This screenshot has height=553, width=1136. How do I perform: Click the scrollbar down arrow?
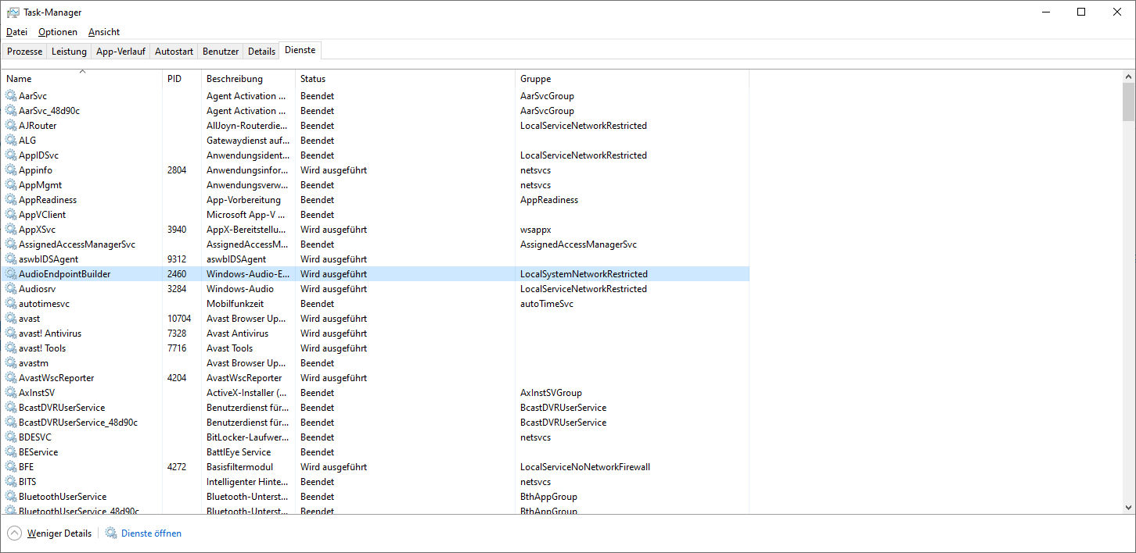point(1128,508)
